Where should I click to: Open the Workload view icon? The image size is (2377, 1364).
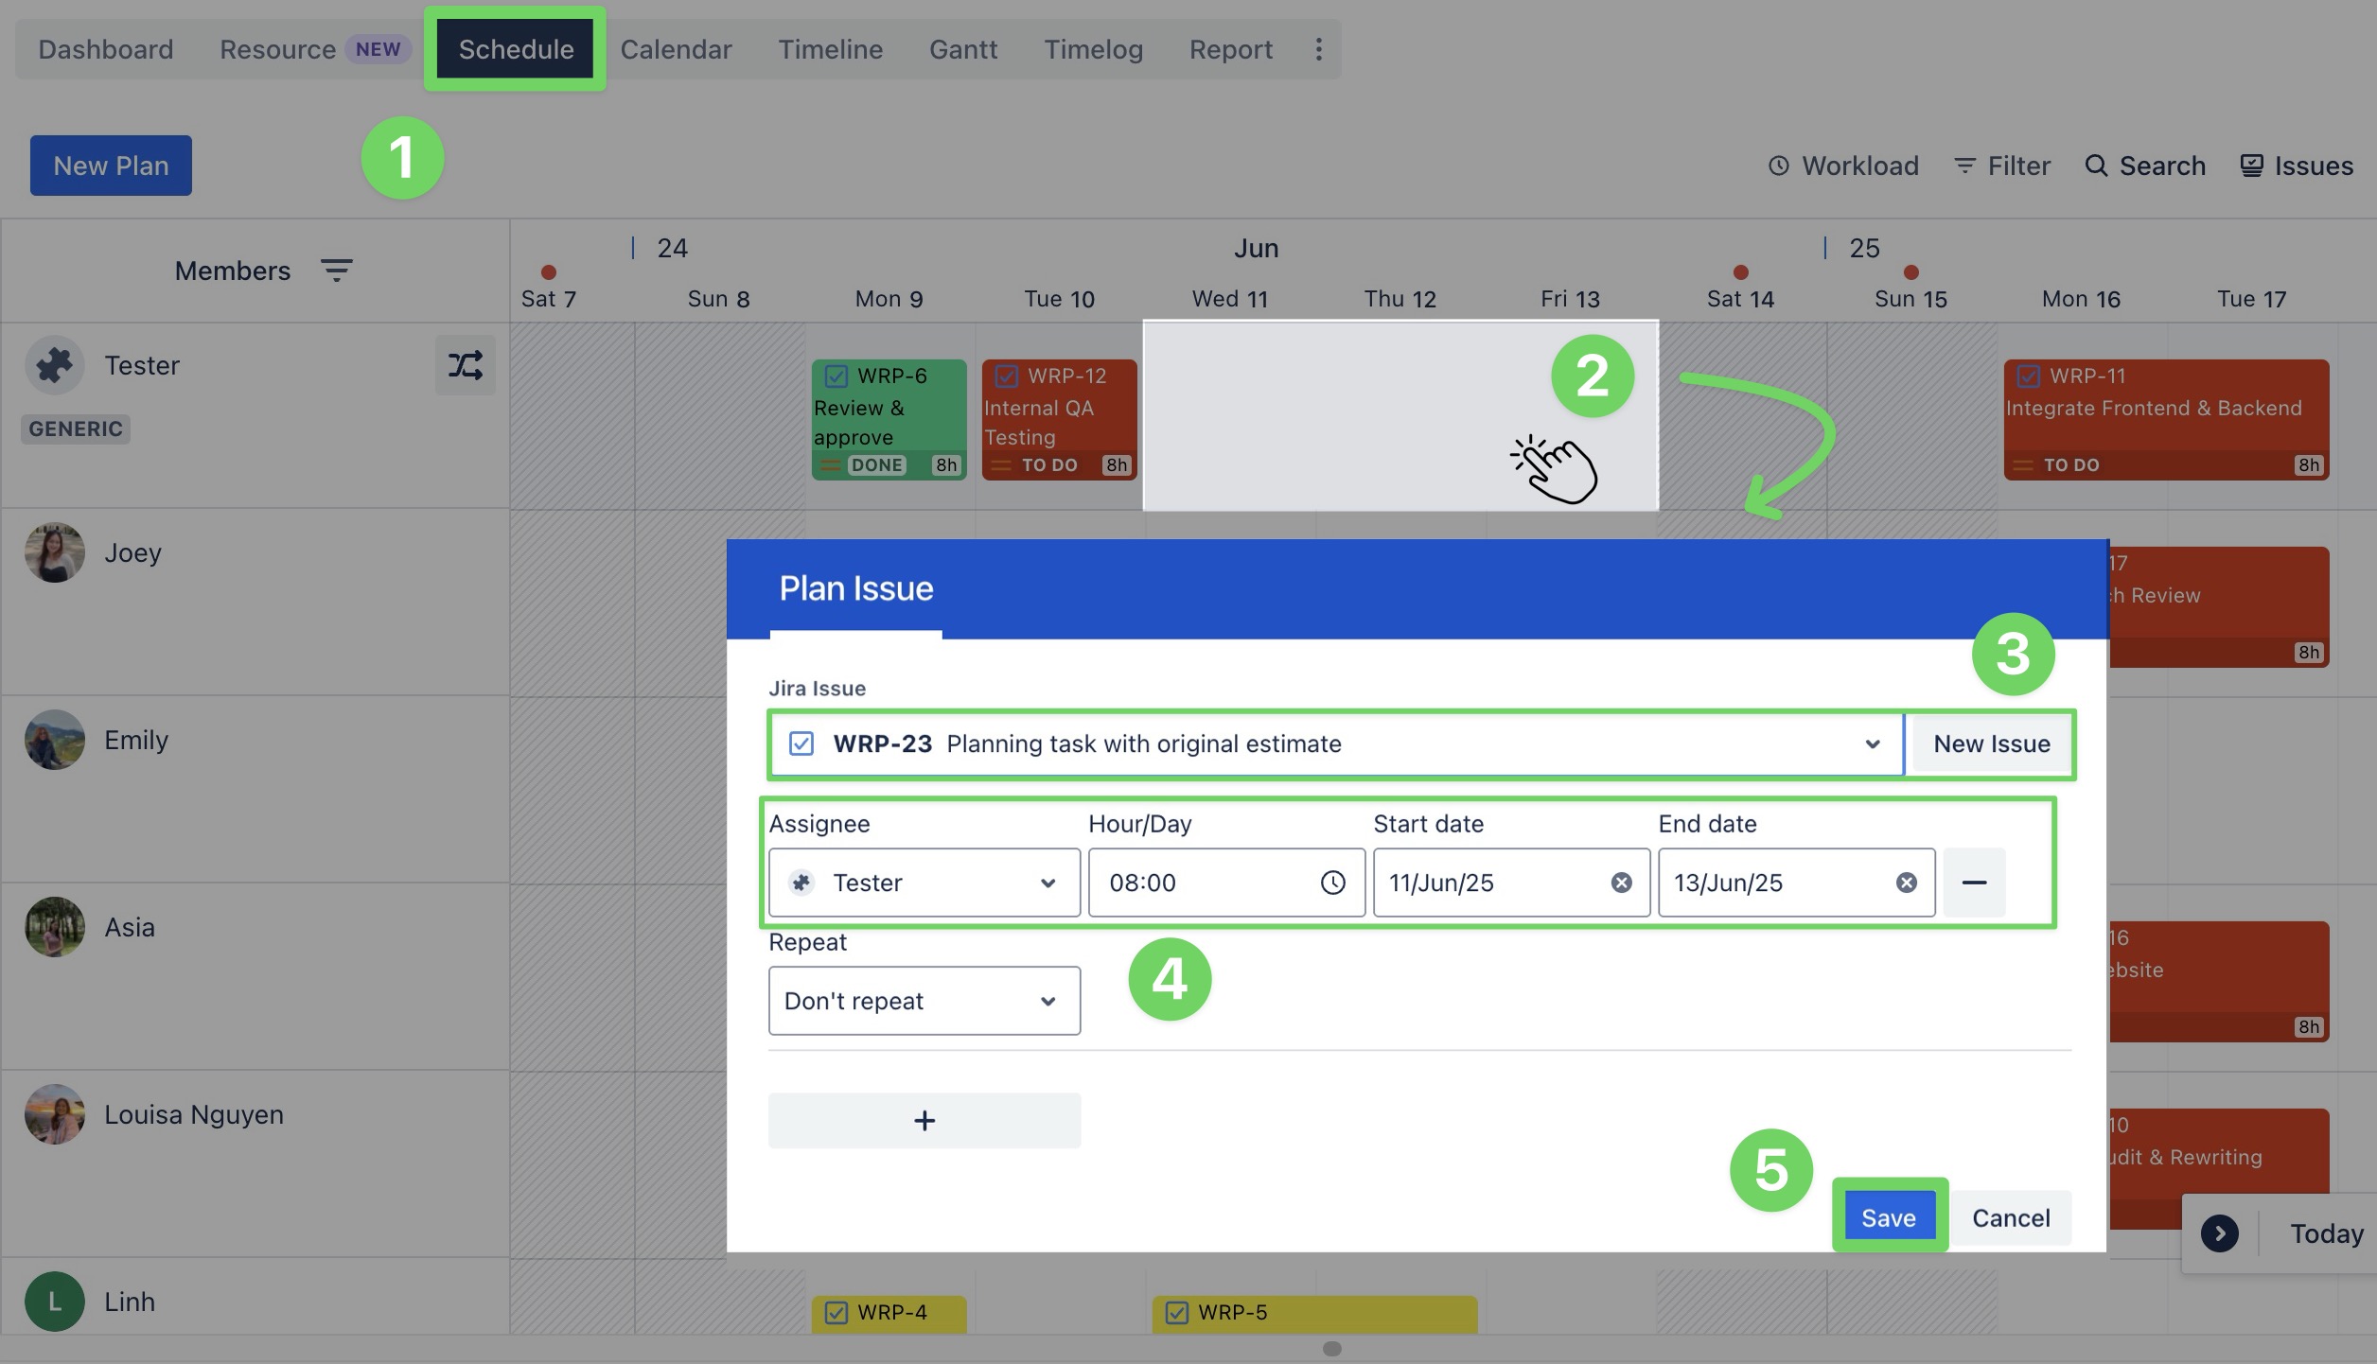(x=1779, y=166)
